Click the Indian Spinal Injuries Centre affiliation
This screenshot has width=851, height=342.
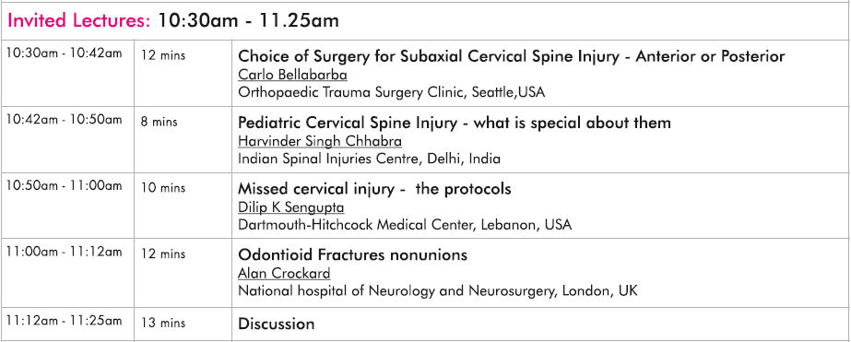(x=369, y=159)
